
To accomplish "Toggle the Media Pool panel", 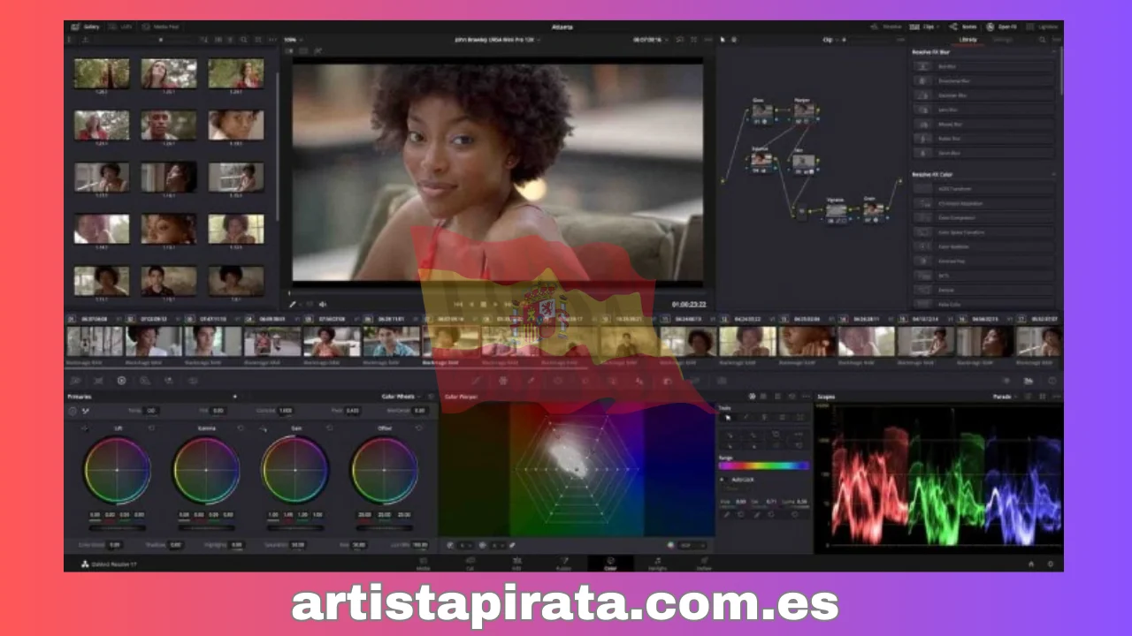I will (x=159, y=26).
